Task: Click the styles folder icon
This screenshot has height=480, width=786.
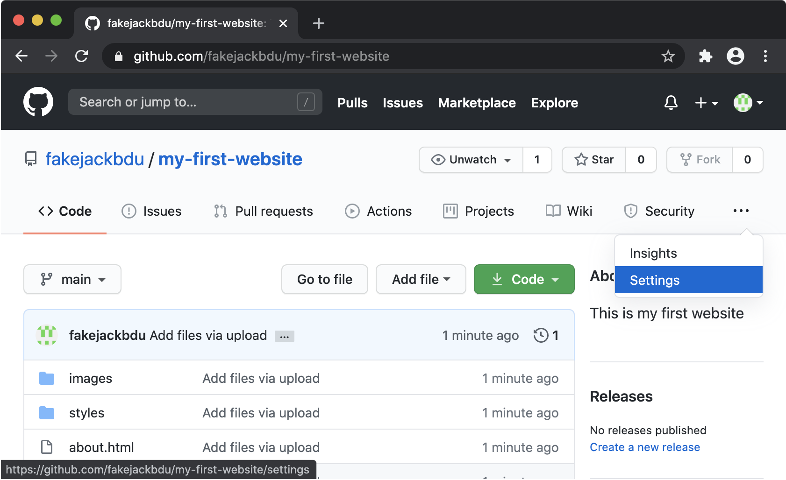Action: 47,413
